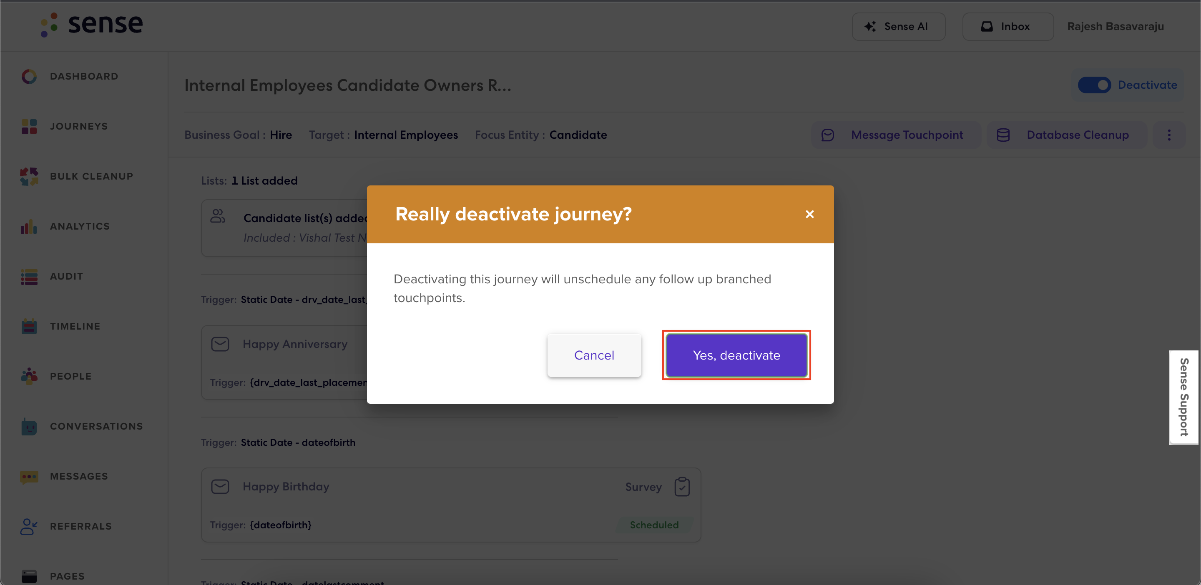Open the Happy Birthday touchpoint

click(451, 505)
